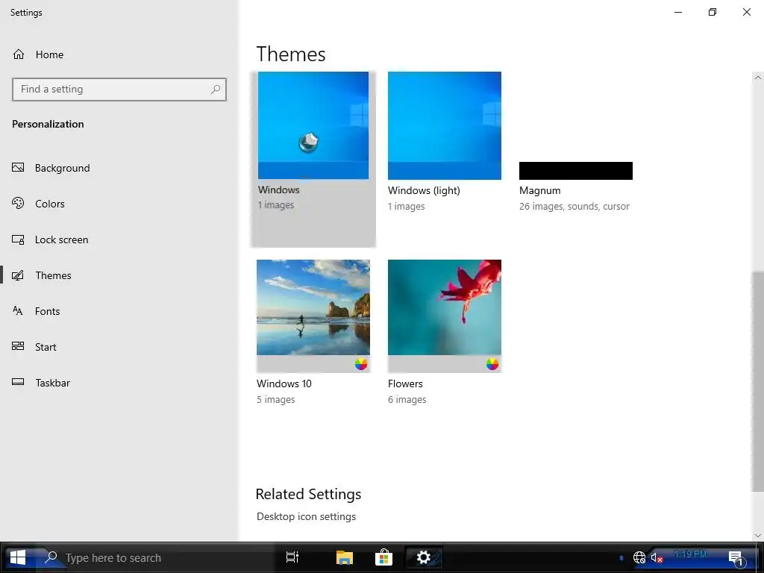Click the Home house icon

[19, 54]
